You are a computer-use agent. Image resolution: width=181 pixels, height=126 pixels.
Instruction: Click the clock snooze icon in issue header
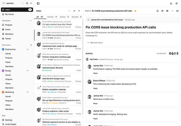162,11
